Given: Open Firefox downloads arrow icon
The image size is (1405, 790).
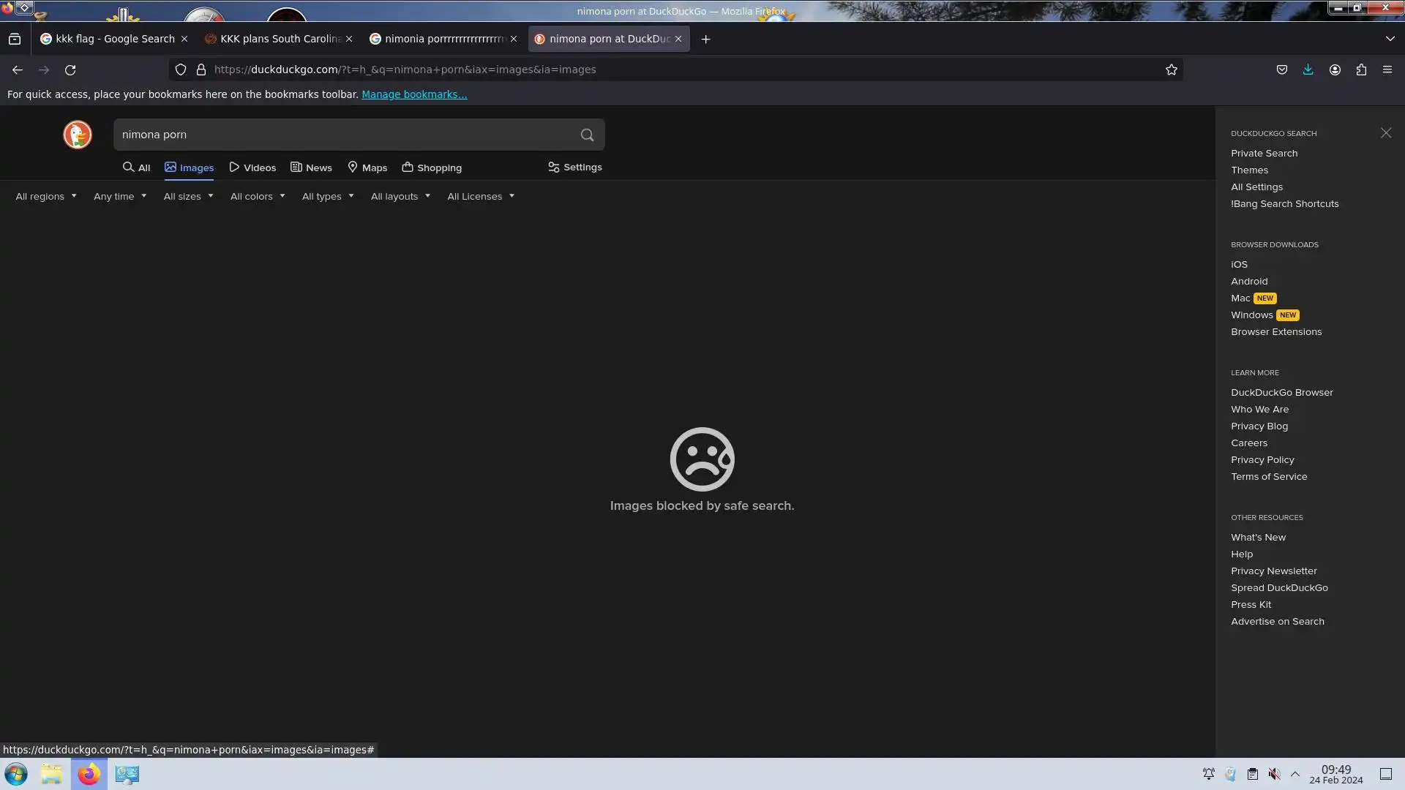Looking at the screenshot, I should click(x=1308, y=69).
